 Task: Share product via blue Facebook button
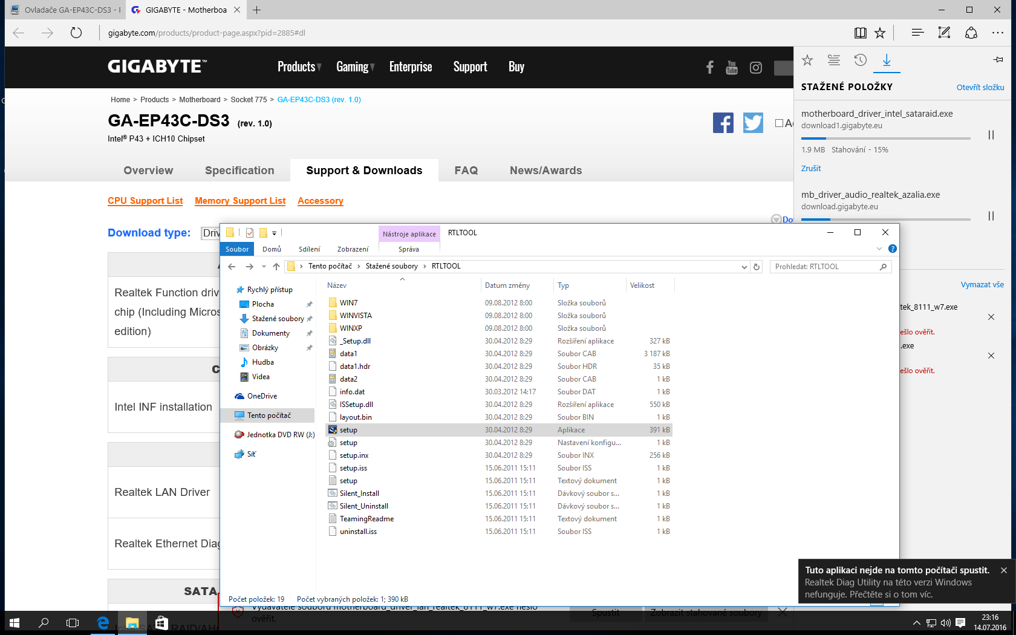pos(723,123)
